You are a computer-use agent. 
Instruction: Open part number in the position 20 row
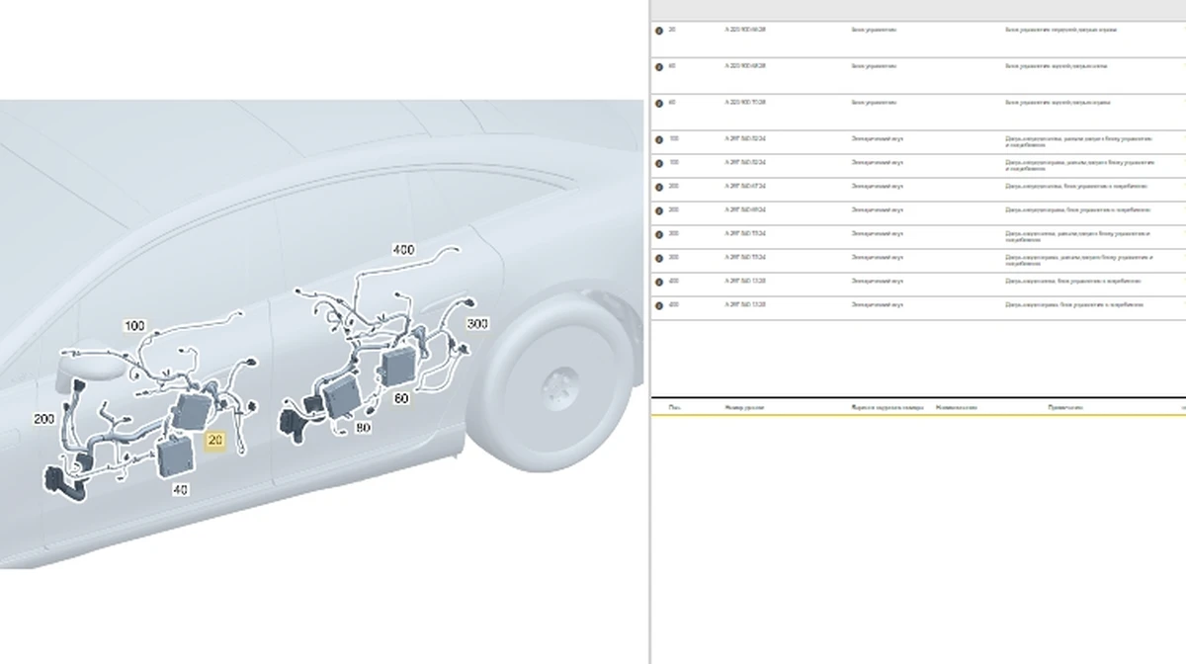point(745,30)
